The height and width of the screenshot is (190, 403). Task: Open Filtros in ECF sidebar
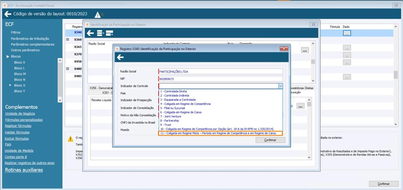click(x=16, y=33)
